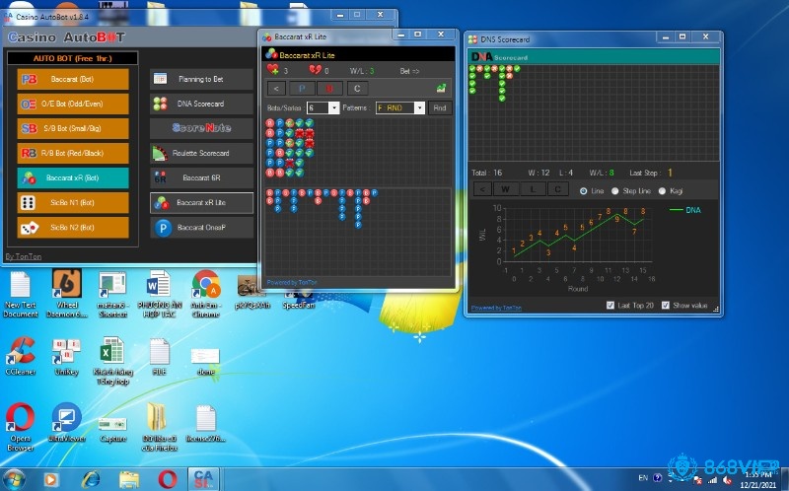Click 'Powered by TonTon' link in DNA Scorecard
Viewport: 789px width, 491px height.
tap(496, 308)
